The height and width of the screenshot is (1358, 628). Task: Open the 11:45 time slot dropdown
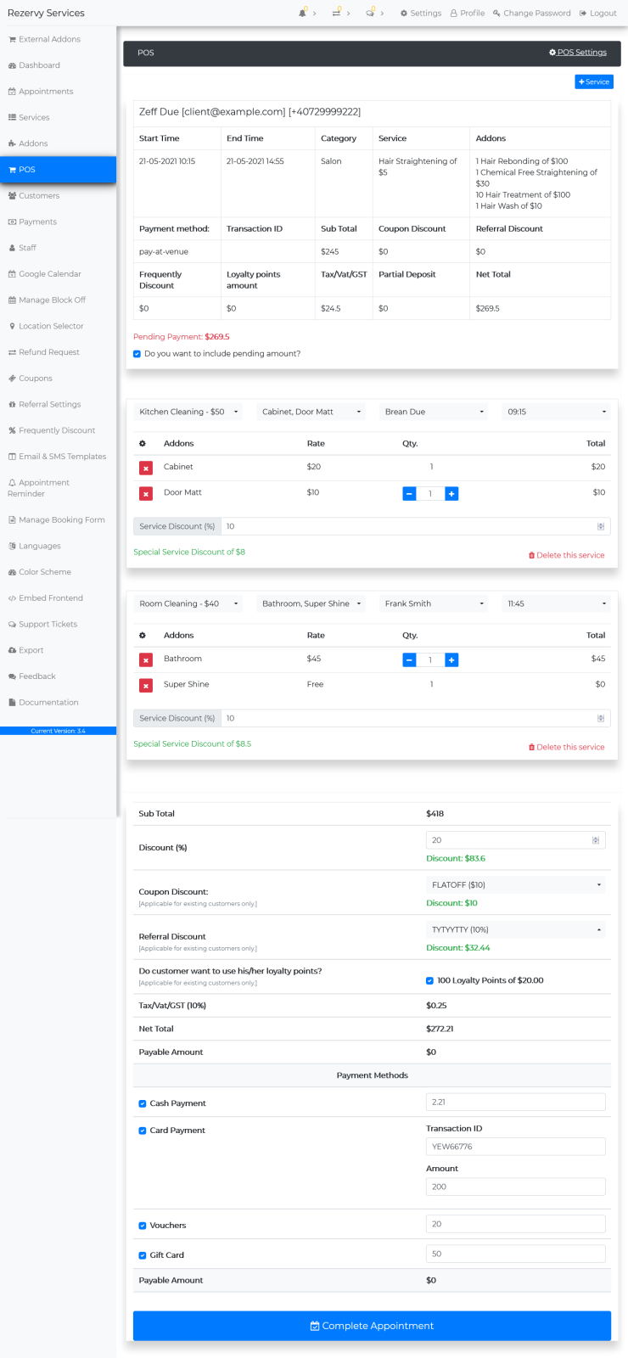[x=557, y=603]
